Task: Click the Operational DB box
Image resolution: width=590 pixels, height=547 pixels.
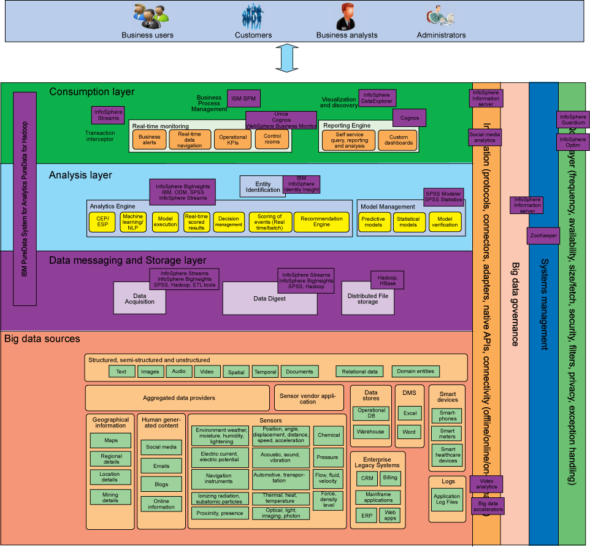Action: click(371, 413)
